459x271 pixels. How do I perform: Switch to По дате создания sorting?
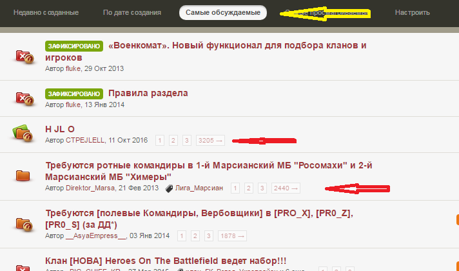(x=132, y=13)
